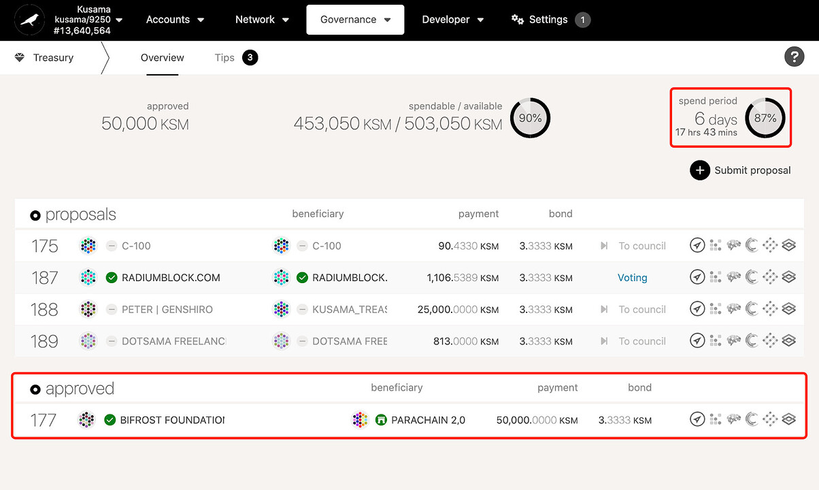Click C-100 proposer identicon in row 175

click(x=88, y=246)
